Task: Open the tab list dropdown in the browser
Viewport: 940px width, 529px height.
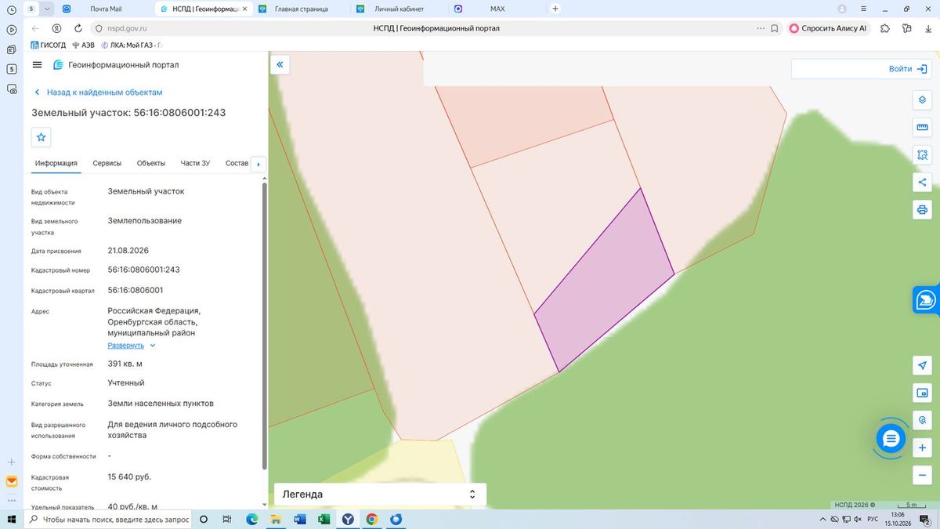Action: pos(48,9)
